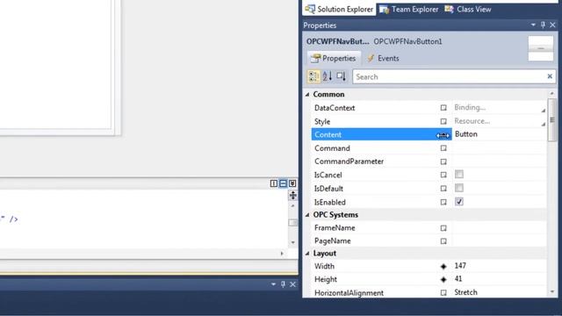Collapse the OPC Systems category
562x316 pixels.
tap(307, 215)
